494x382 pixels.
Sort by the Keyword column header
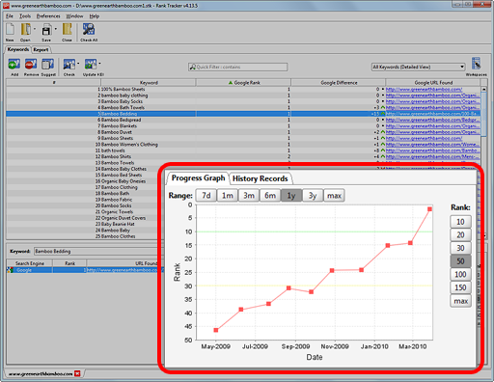[149, 83]
